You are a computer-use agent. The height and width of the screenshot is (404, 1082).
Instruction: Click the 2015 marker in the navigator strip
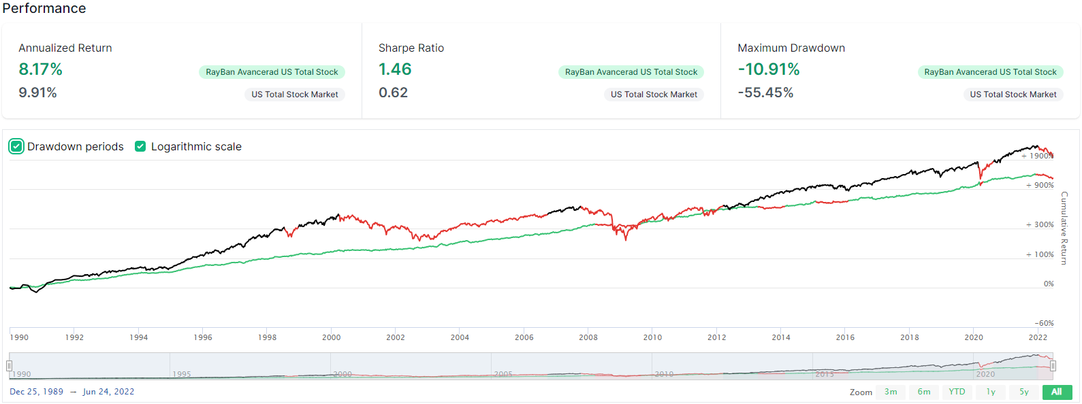click(825, 374)
